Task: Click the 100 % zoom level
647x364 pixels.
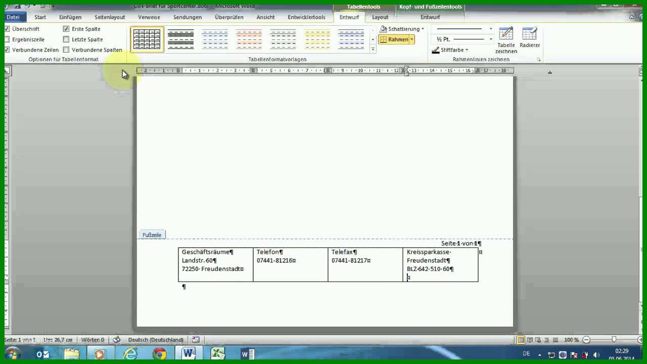Action: 571,340
